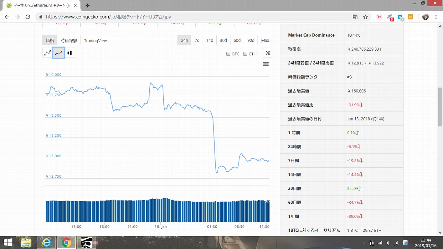Show hidden system tray icons
The image size is (443, 249).
coord(364,243)
